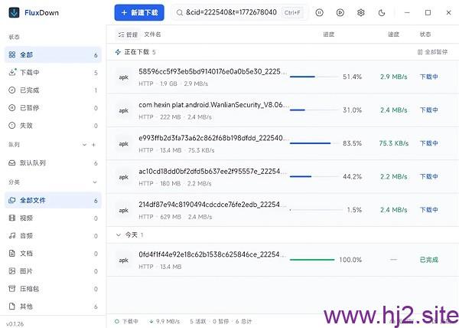Click apk icon of e993ffb2d3fa73a62c download

point(123,143)
